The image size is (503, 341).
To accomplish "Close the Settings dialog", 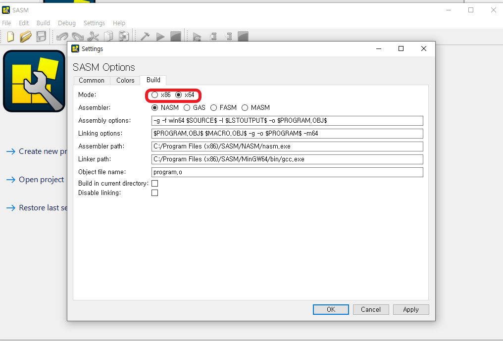I will [424, 49].
